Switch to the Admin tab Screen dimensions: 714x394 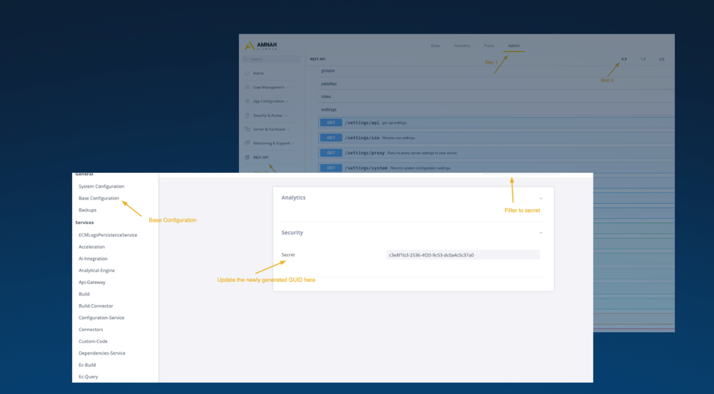[514, 45]
